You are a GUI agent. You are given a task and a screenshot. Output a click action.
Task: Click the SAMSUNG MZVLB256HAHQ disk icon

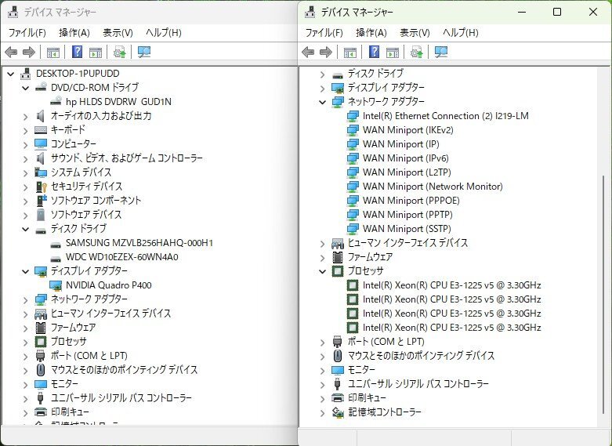56,245
